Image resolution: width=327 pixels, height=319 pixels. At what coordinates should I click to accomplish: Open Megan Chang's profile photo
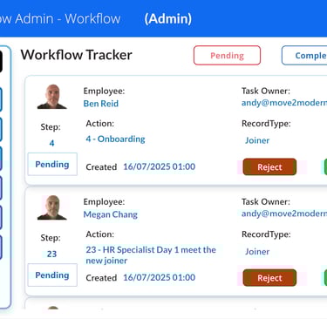pos(52,207)
